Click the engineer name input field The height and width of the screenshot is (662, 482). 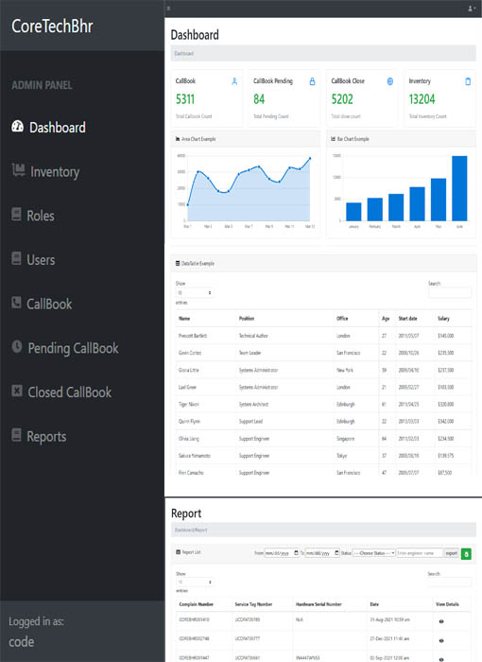[420, 552]
